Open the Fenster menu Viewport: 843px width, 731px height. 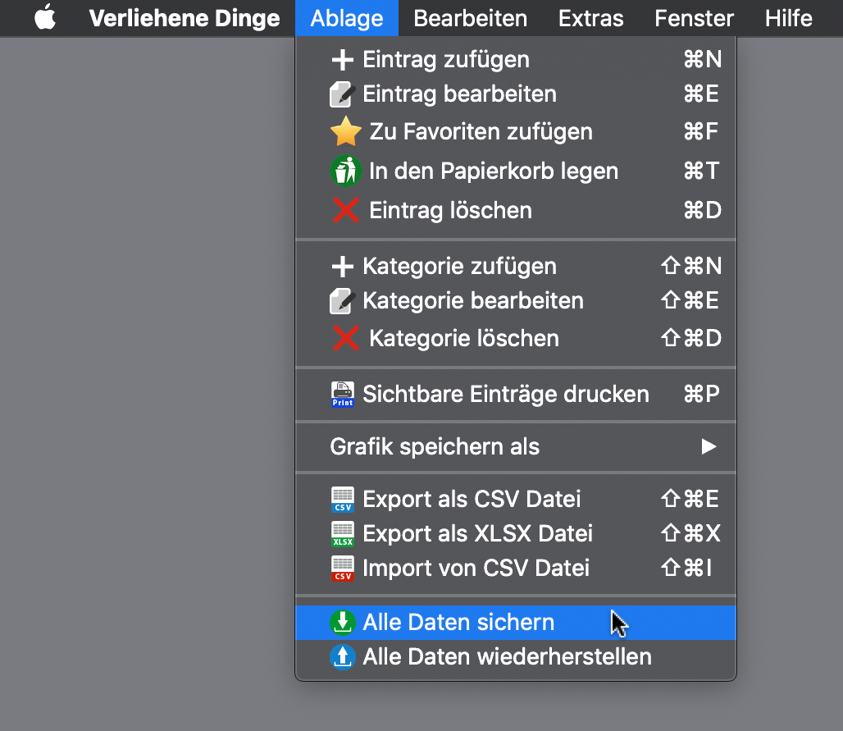click(694, 18)
